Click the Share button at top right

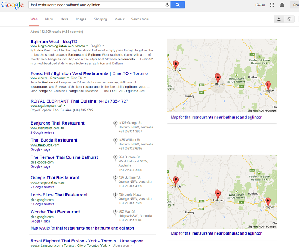click(x=294, y=5)
